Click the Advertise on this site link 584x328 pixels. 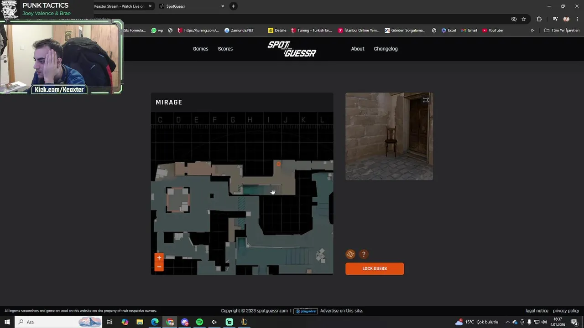click(x=341, y=311)
